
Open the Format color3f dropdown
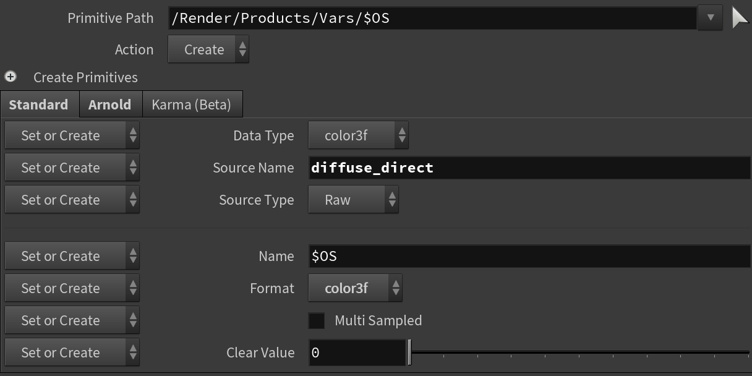coord(355,288)
